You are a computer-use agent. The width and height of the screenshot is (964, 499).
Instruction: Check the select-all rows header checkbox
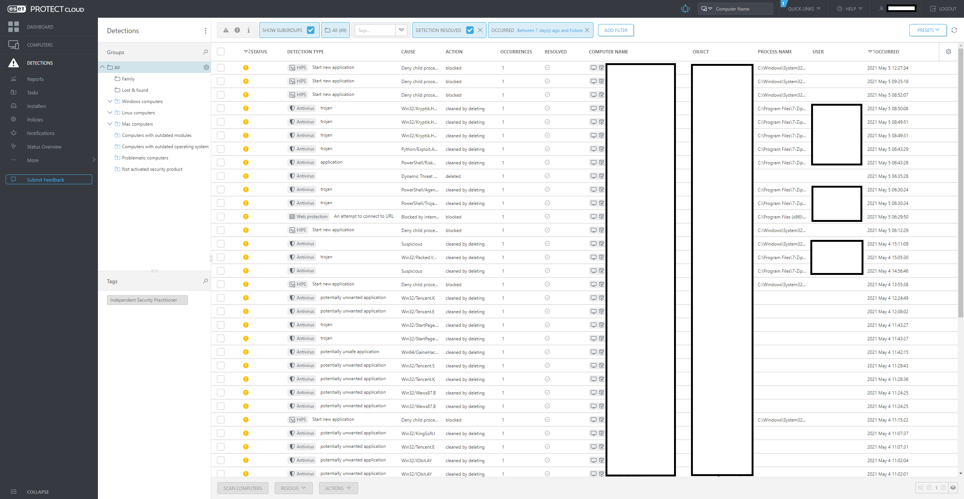221,52
